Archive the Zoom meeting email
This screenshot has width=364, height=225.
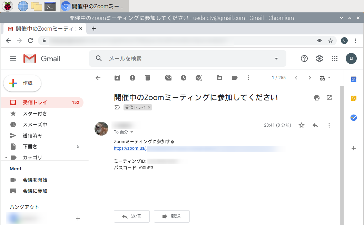pyautogui.click(x=117, y=78)
